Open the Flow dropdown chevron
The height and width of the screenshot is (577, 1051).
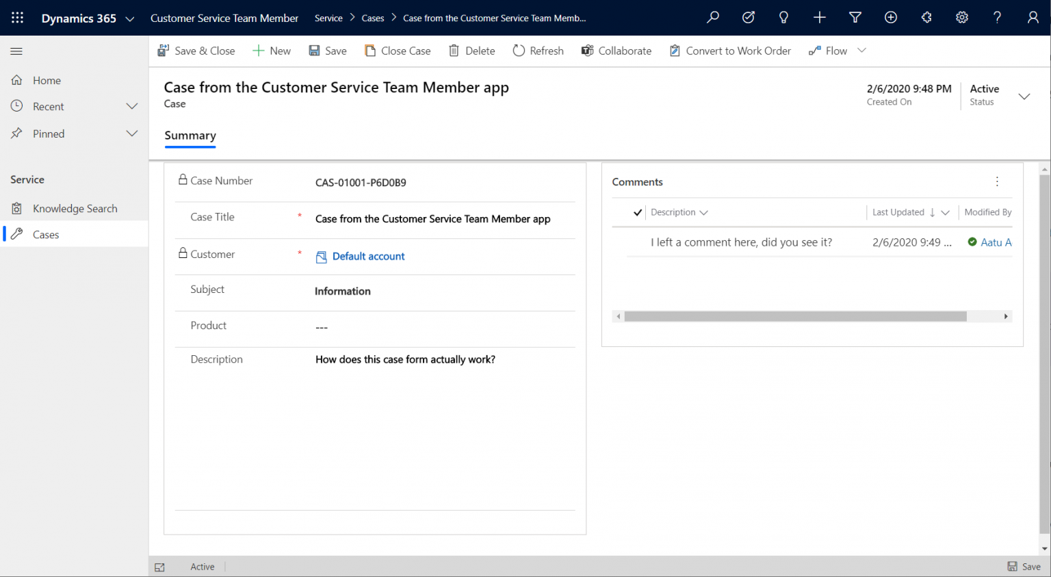(861, 50)
